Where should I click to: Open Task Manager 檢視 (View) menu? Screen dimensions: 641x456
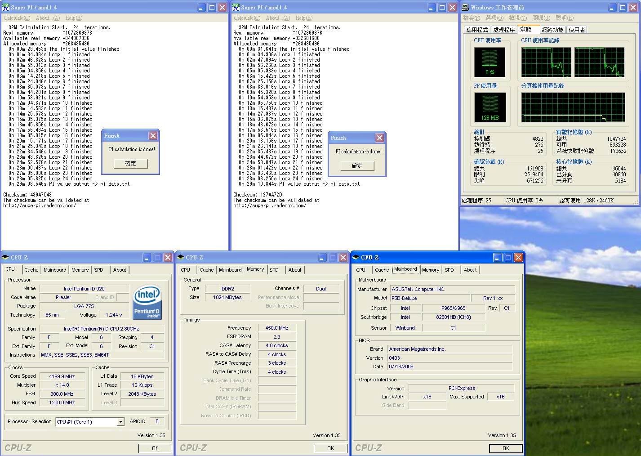518,18
